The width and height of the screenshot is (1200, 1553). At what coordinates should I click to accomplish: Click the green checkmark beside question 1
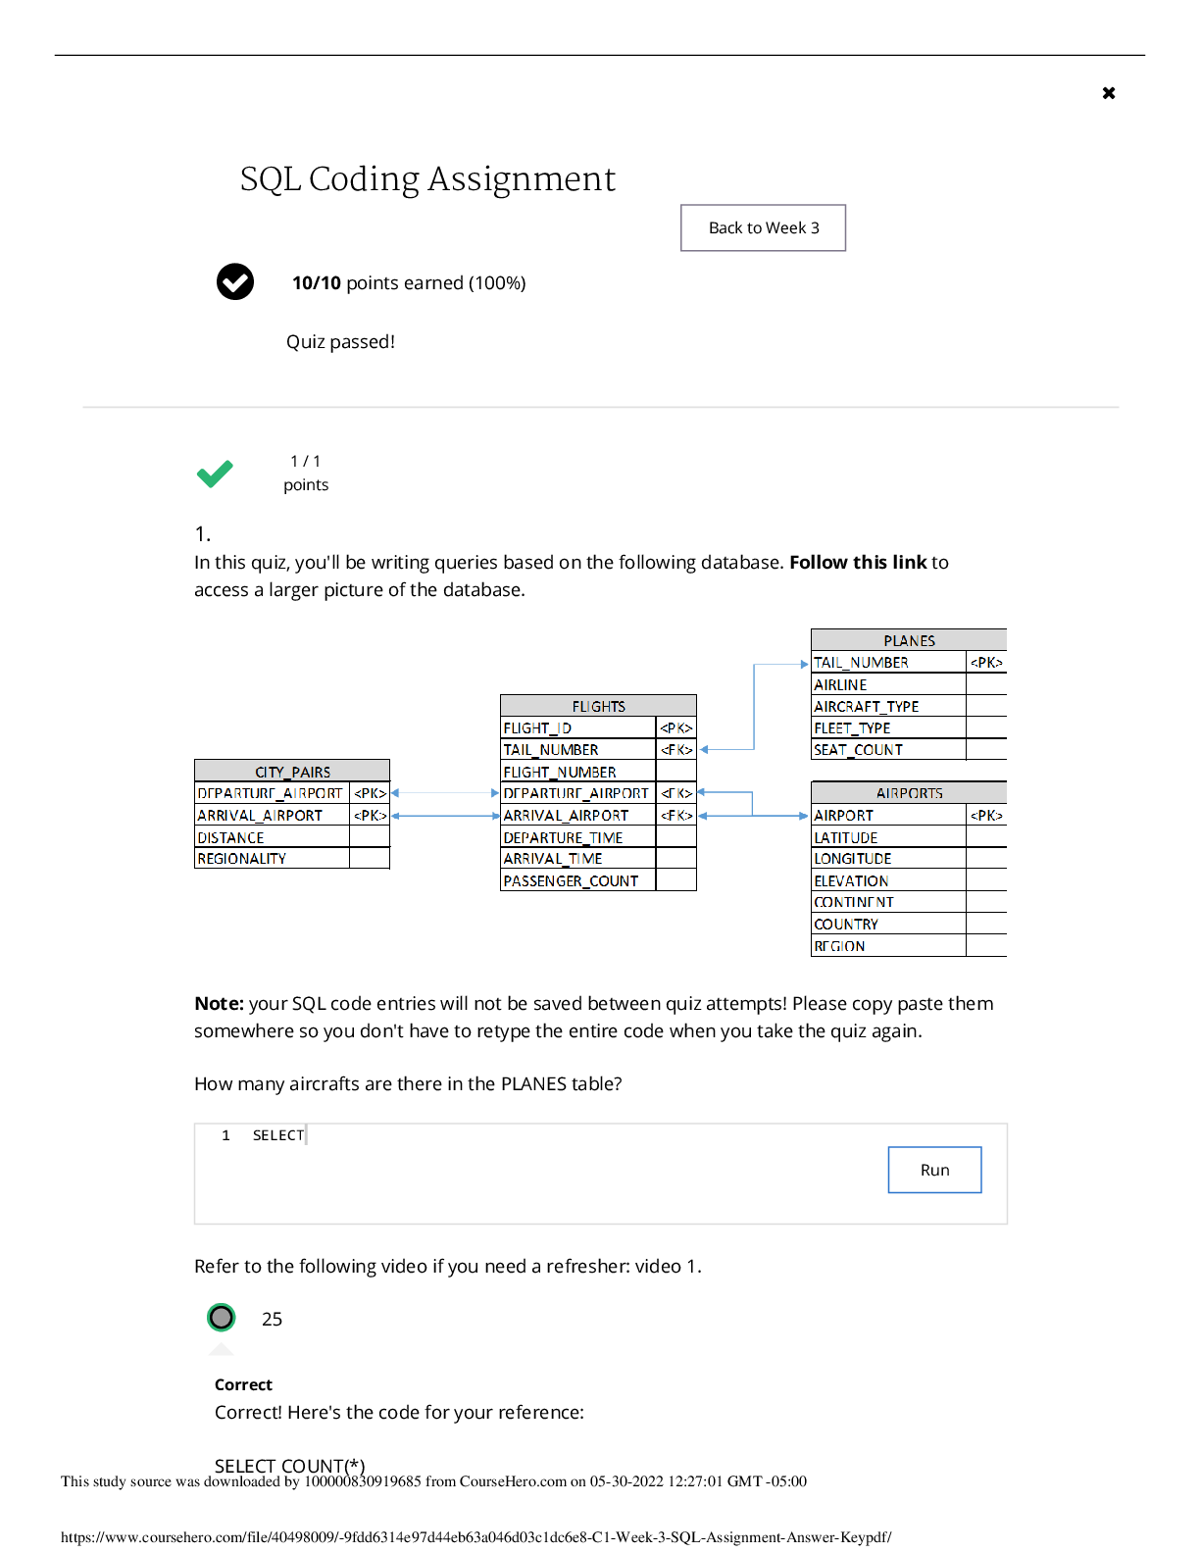[x=215, y=474]
